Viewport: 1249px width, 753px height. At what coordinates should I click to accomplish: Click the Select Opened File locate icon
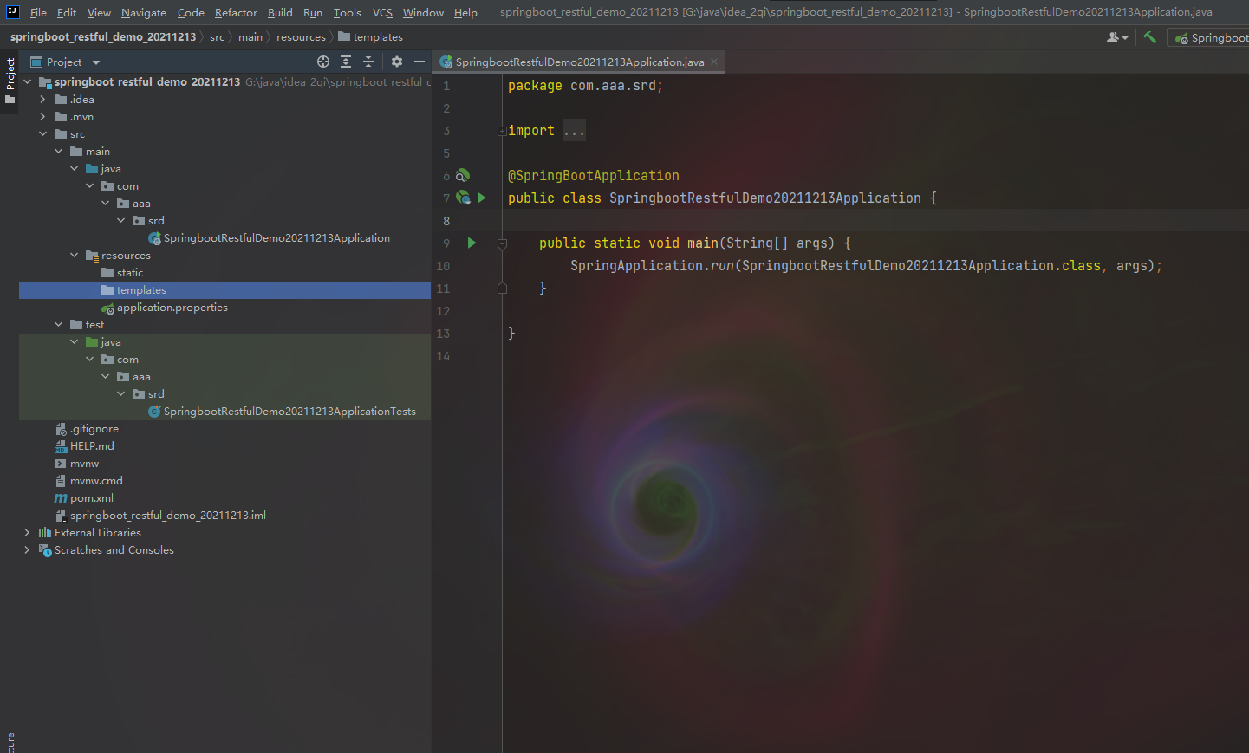(323, 62)
